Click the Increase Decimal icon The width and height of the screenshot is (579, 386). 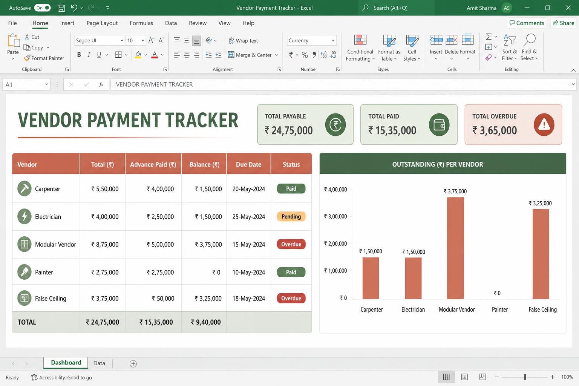pyautogui.click(x=324, y=55)
